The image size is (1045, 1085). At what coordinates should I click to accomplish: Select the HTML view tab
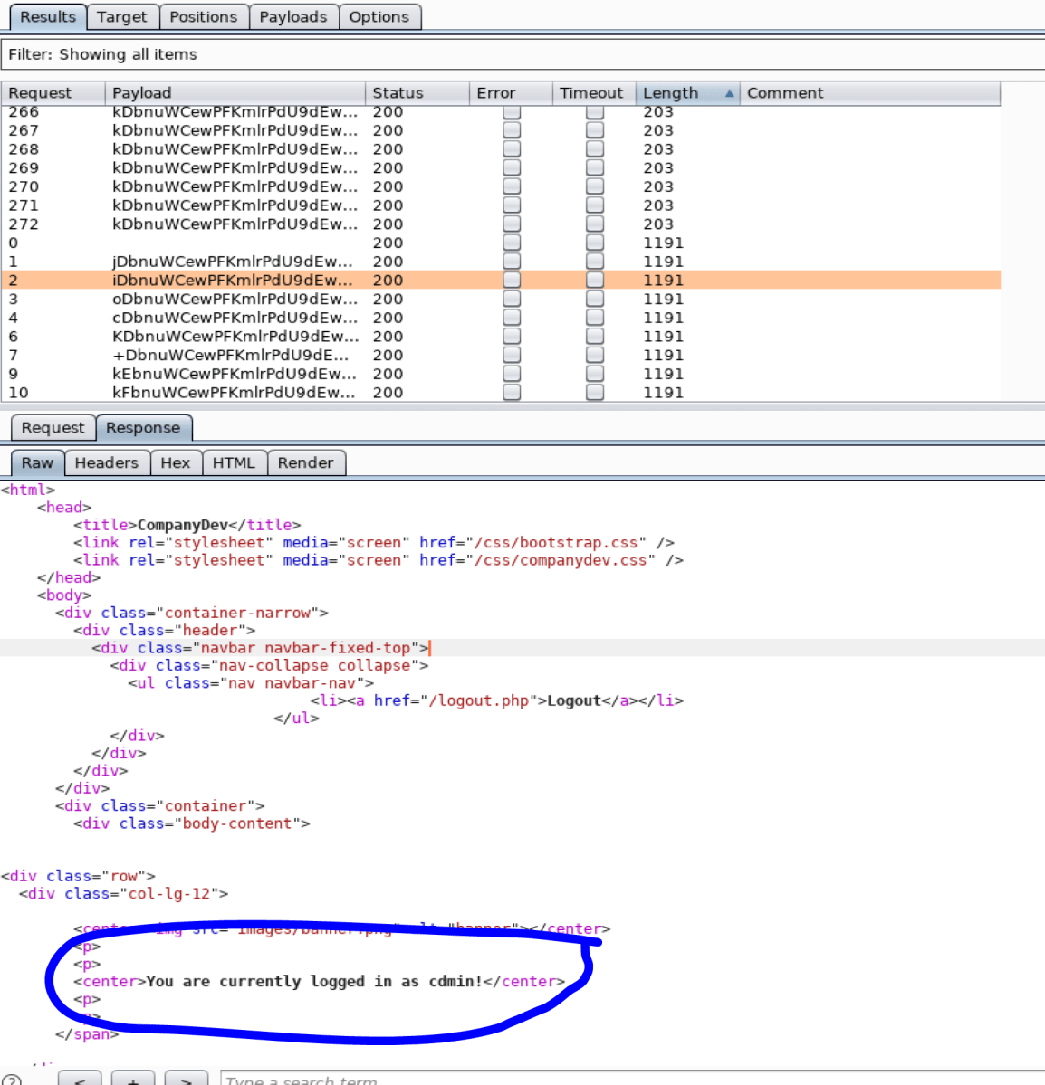(235, 462)
